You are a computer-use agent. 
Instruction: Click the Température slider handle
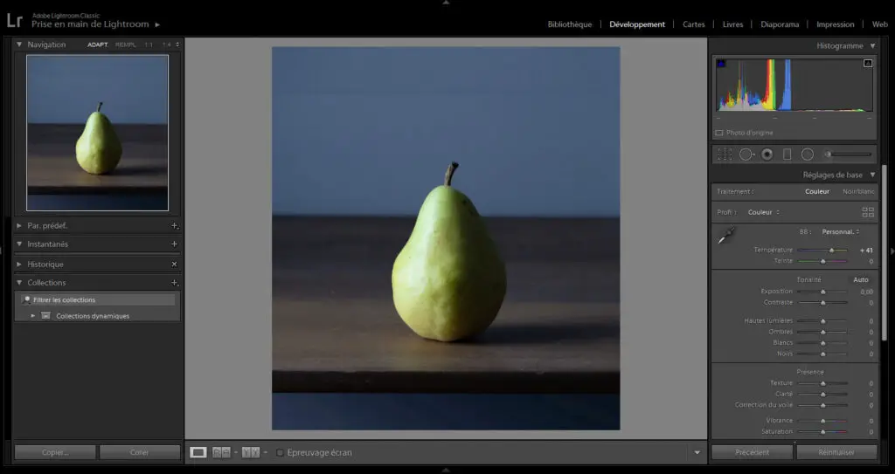pyautogui.click(x=831, y=251)
